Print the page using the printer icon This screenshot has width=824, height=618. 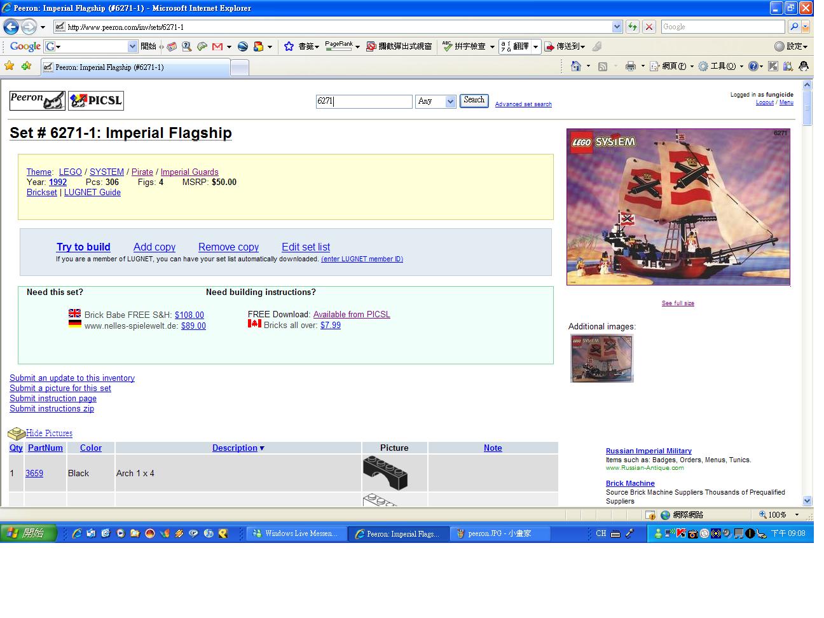(630, 66)
